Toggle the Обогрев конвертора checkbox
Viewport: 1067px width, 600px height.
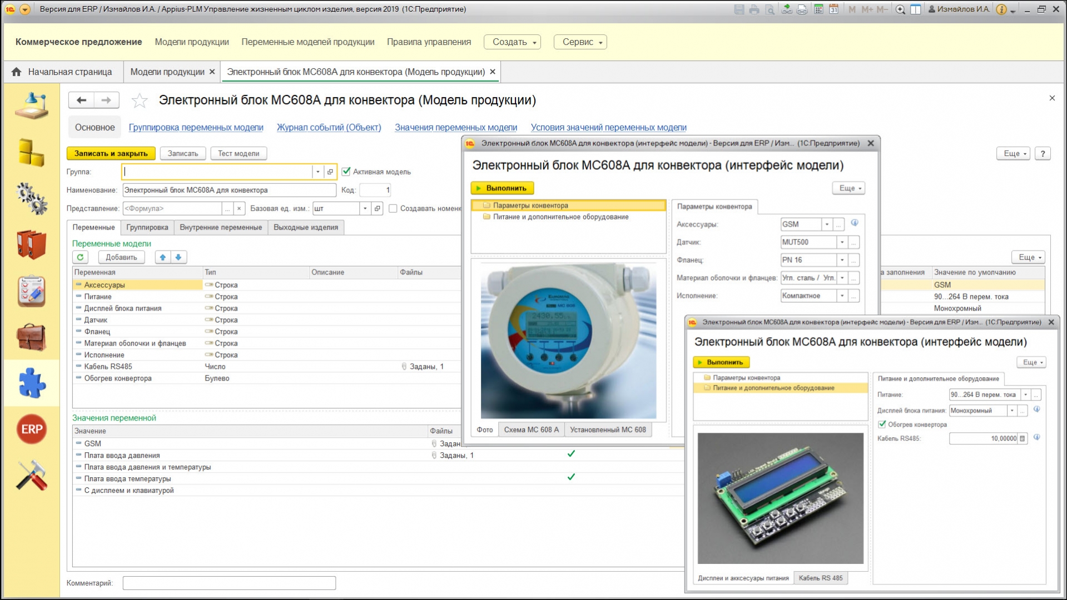882,424
